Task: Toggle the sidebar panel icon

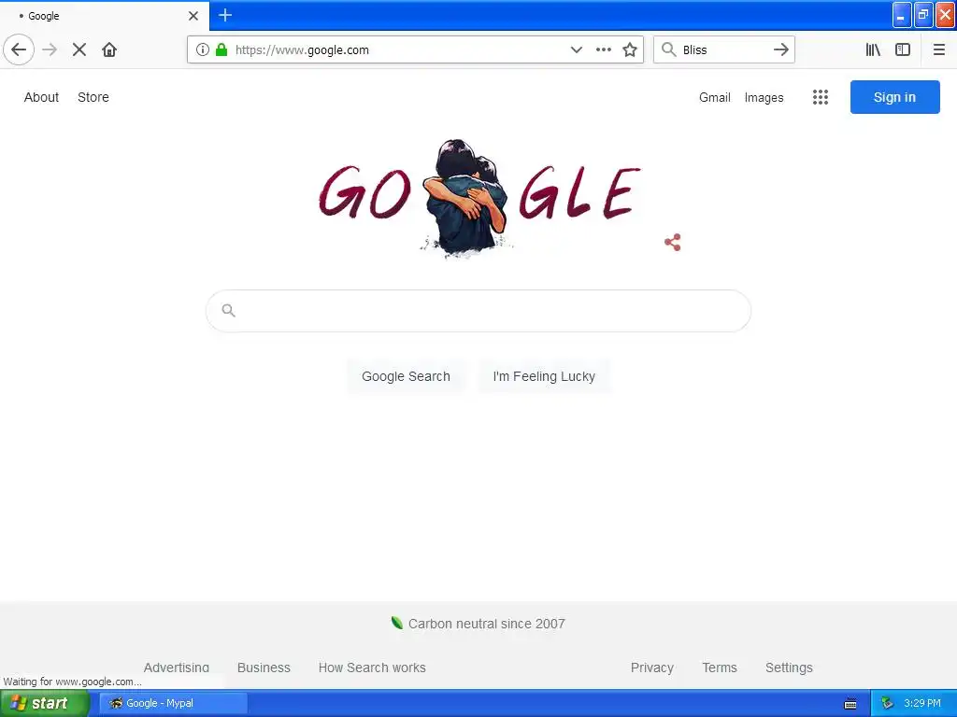Action: [903, 50]
